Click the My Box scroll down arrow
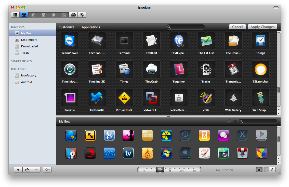The image size is (289, 187). [279, 163]
